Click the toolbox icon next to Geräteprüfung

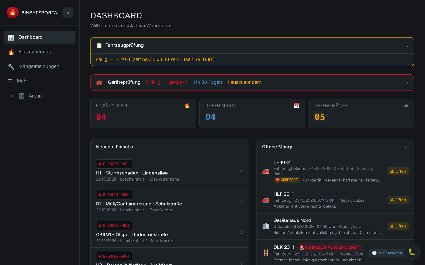(99, 82)
